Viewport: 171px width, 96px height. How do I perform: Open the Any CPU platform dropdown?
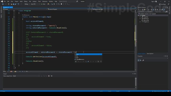36,4
